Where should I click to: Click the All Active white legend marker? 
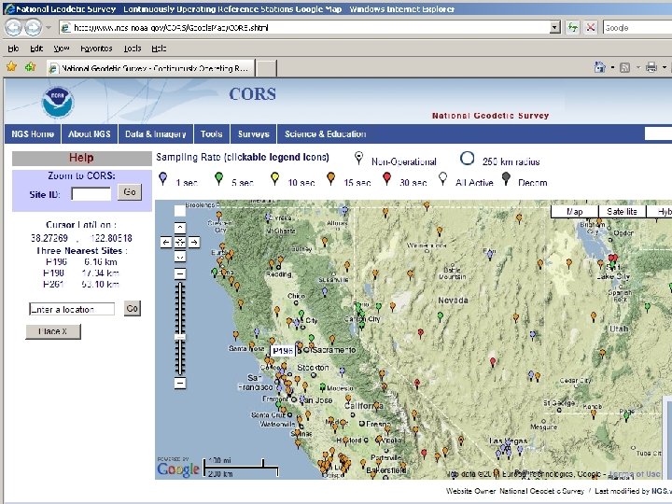(x=443, y=178)
